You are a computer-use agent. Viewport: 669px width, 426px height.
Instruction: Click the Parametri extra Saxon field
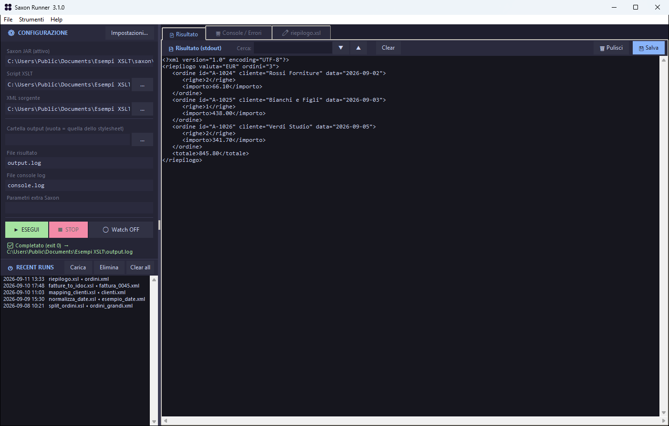79,208
